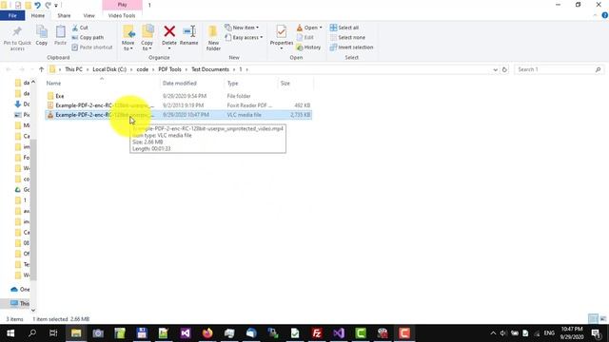Open the notification center
This screenshot has width=609, height=342.
point(597,333)
